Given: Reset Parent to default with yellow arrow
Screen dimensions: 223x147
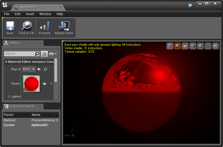Looking at the screenshot, I should click(x=51, y=84).
